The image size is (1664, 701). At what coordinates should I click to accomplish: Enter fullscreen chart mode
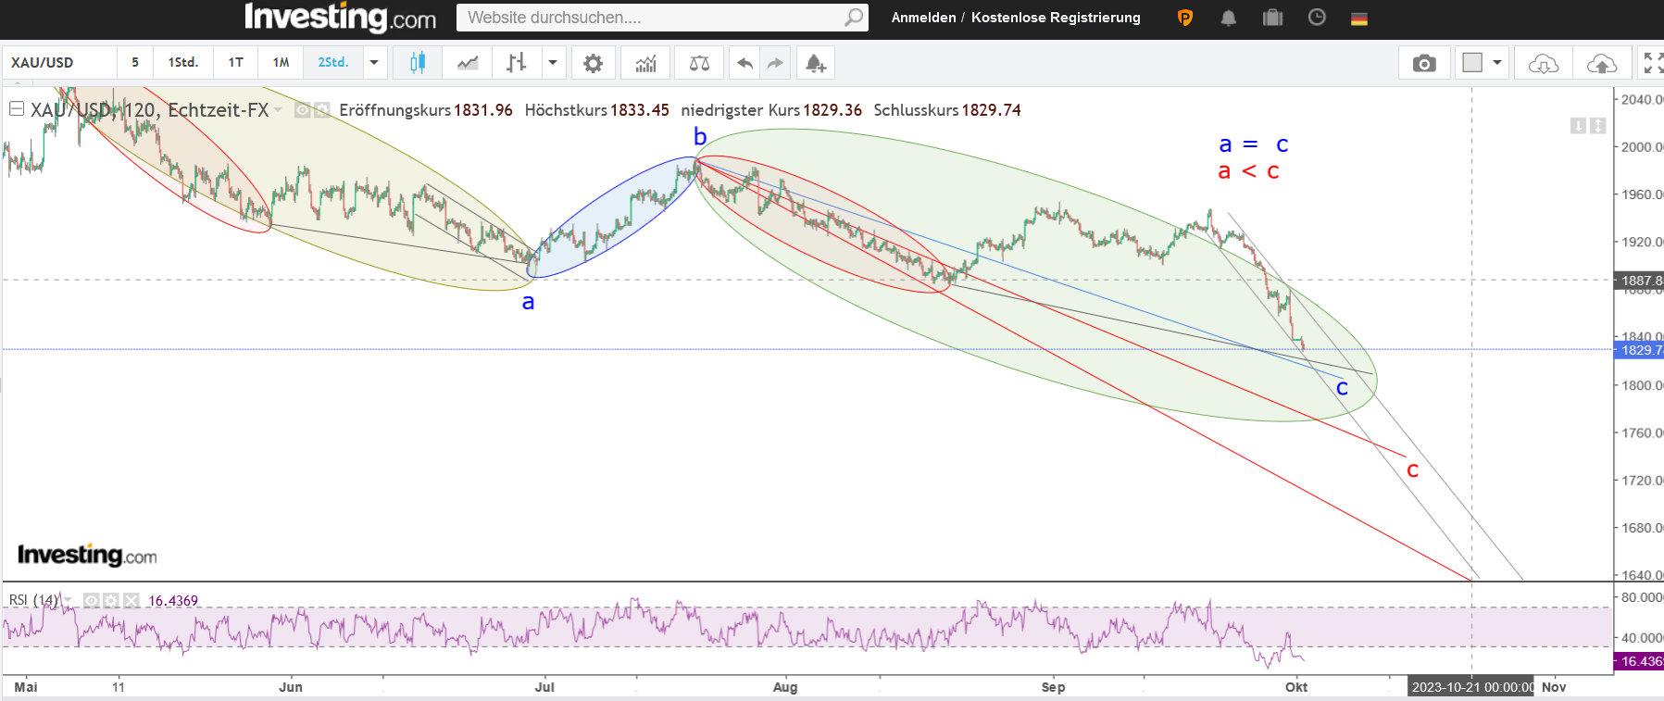[1652, 63]
